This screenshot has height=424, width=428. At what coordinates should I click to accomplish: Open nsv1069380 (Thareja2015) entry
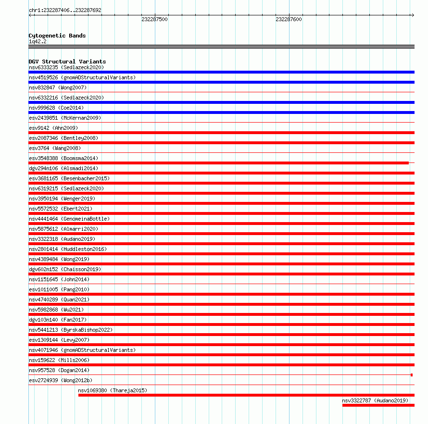click(113, 390)
